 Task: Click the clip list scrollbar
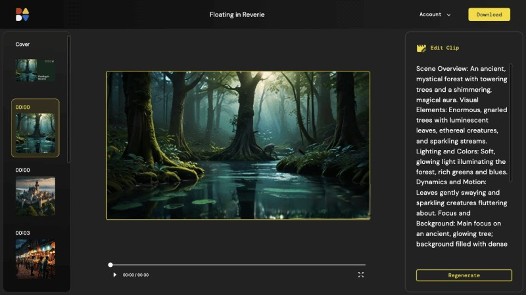[x=69, y=98]
